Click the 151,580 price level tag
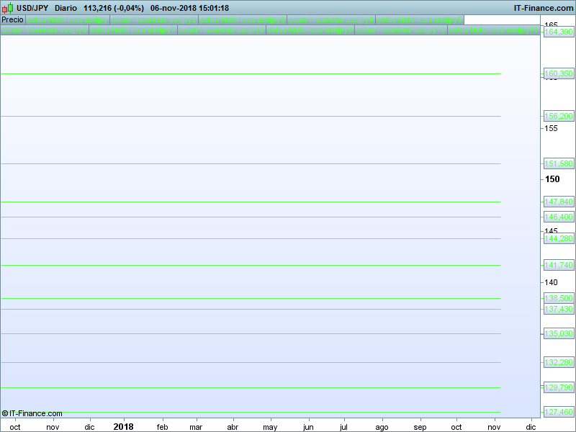576x432 pixels. coord(559,163)
